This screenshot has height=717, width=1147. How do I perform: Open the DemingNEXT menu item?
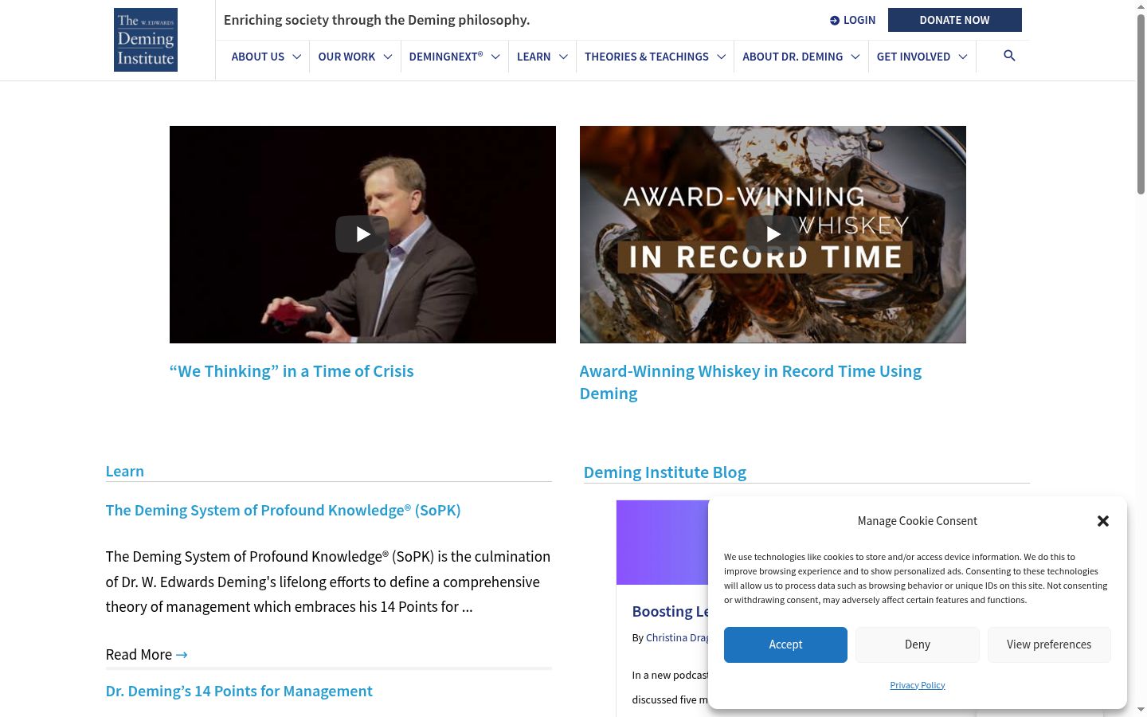446,57
